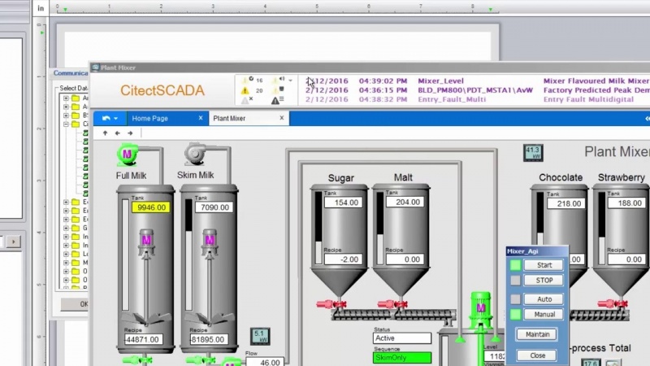650x366 pixels.
Task: Expand the 'L' folder in the data tree
Action: coord(66,254)
